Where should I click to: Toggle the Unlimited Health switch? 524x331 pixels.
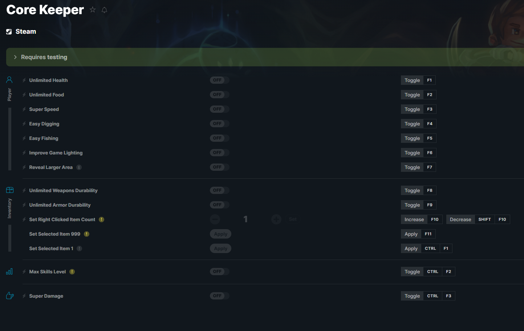click(x=219, y=80)
